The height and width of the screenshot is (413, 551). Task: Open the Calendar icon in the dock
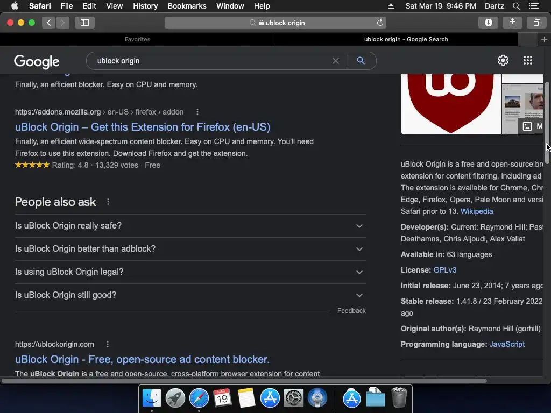point(222,398)
